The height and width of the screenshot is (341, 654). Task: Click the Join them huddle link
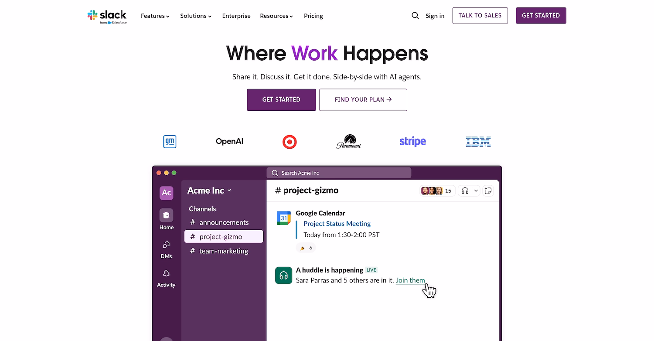pos(410,280)
